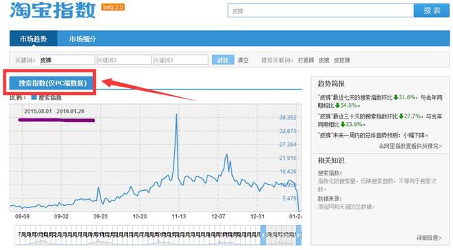The width and height of the screenshot is (453, 250).
Task: Select suggested keyword 皮短裤
Action: click(x=341, y=60)
